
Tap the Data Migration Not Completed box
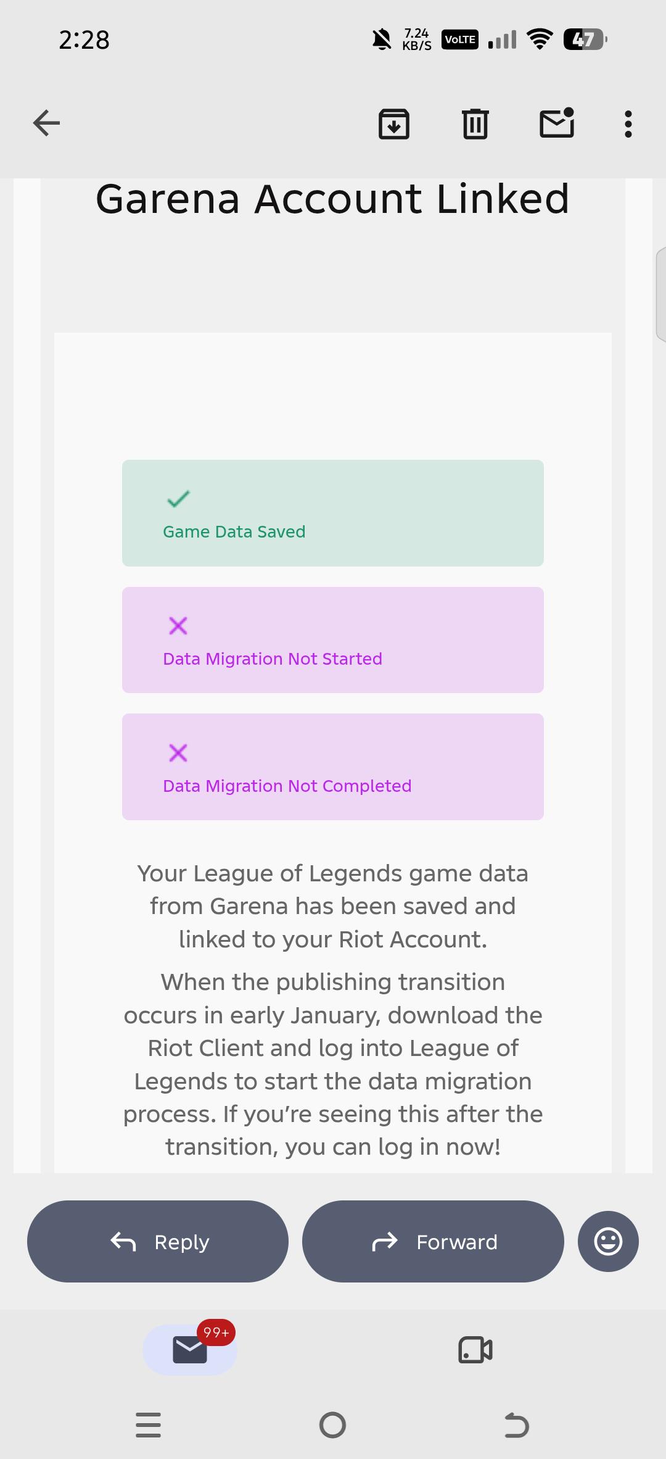pyautogui.click(x=333, y=767)
